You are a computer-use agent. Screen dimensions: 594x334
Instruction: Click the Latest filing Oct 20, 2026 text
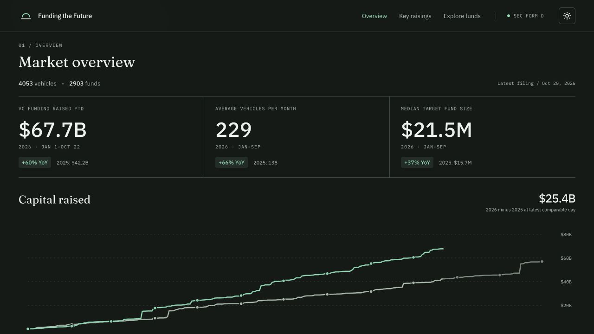coord(536,83)
